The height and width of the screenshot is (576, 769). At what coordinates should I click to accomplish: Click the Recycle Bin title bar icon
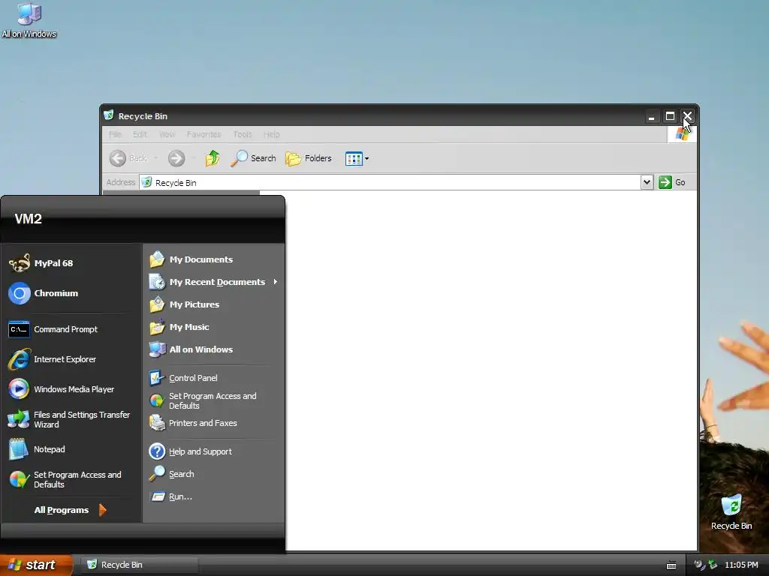click(109, 115)
